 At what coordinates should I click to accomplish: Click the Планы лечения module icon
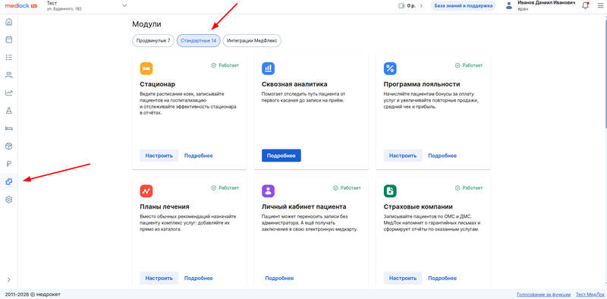146,191
